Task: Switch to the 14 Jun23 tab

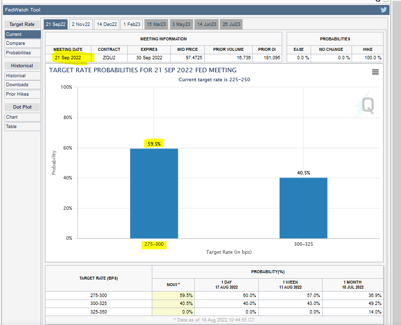Action: click(x=207, y=24)
